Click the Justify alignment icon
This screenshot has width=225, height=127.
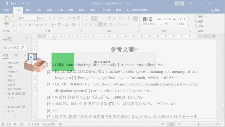[100, 25]
